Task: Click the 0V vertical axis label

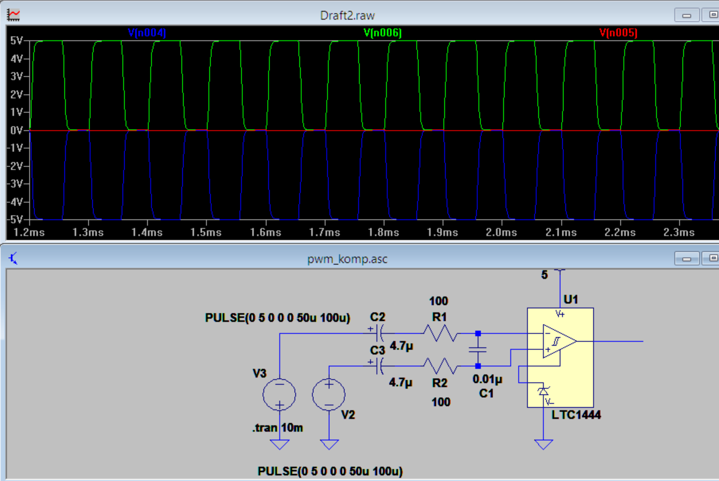Action: [x=16, y=130]
